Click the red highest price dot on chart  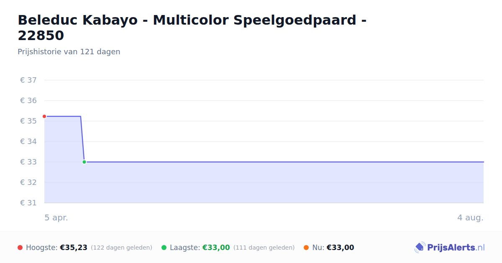click(44, 116)
